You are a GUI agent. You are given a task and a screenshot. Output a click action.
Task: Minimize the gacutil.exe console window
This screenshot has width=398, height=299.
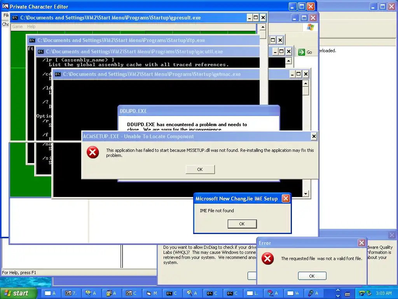pos(275,52)
